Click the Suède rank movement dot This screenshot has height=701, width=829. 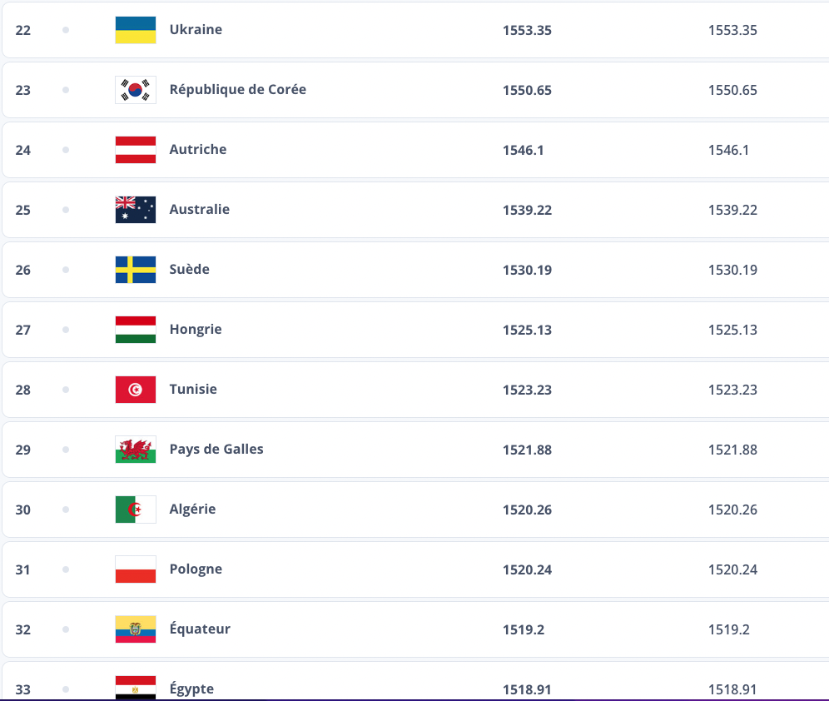click(66, 270)
